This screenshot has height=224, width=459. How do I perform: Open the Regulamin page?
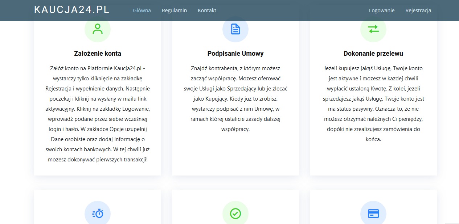174,10
